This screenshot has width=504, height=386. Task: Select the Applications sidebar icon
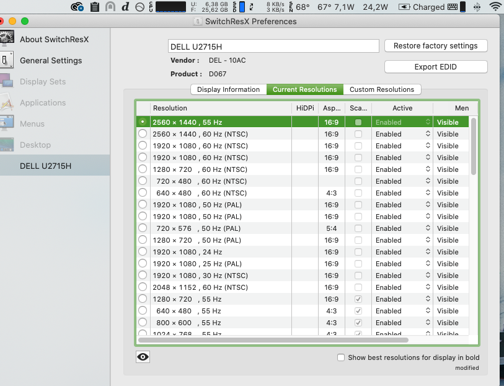(x=7, y=102)
